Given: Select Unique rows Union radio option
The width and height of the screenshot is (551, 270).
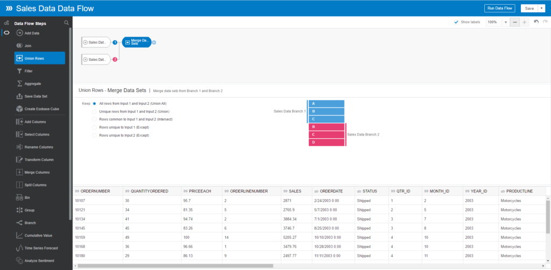Looking at the screenshot, I should 94,112.
